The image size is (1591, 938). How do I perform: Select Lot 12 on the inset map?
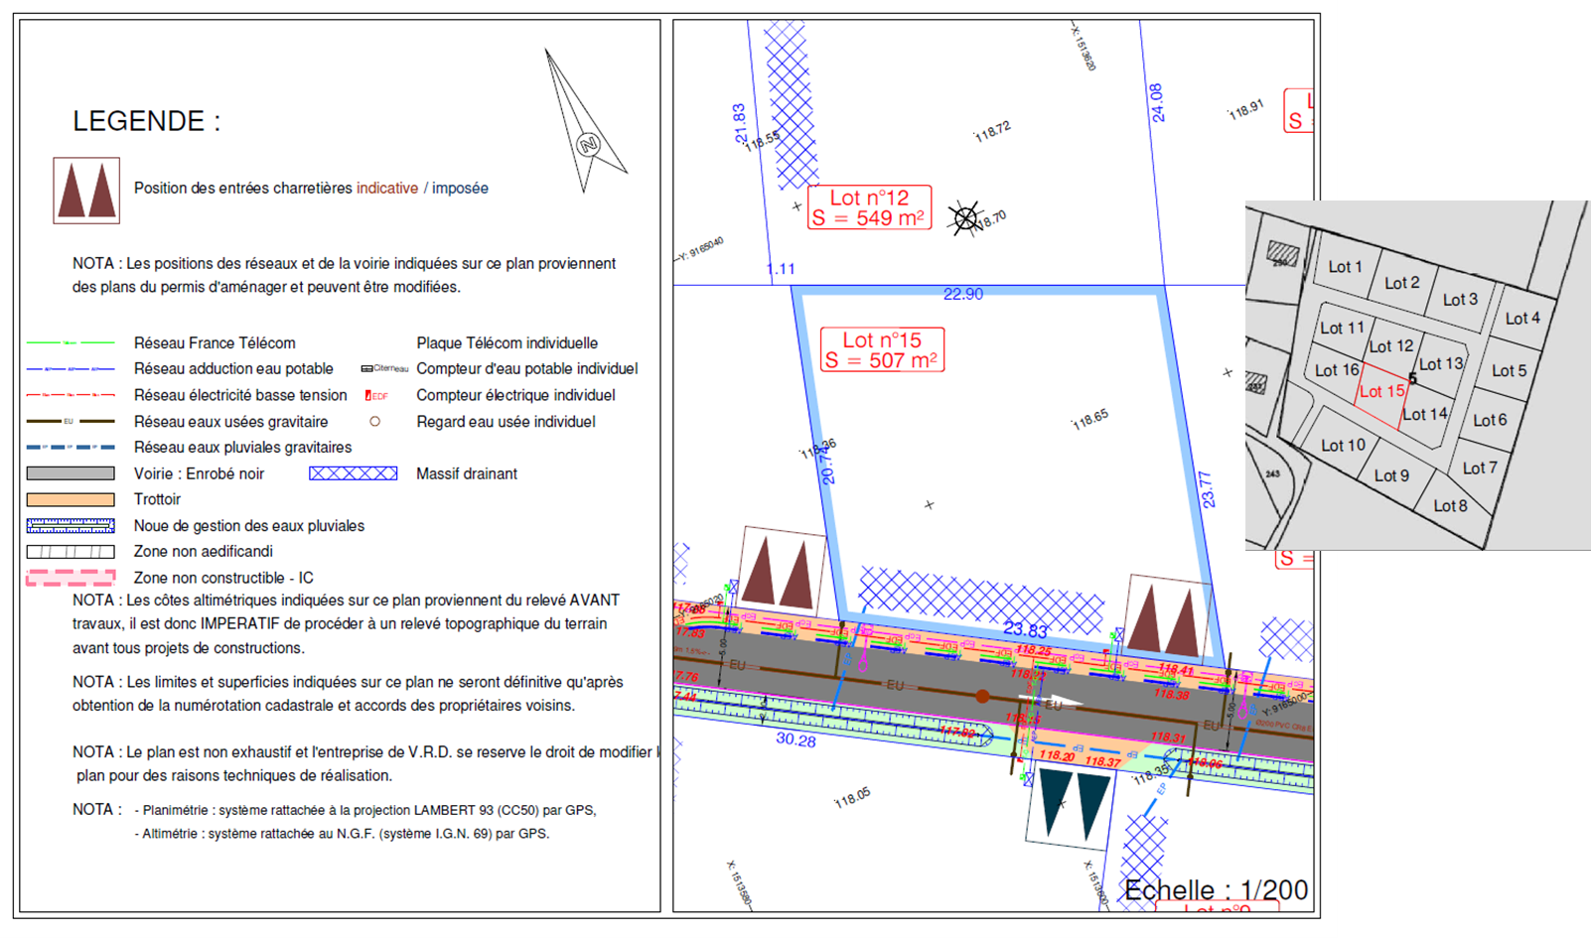coord(1391,346)
